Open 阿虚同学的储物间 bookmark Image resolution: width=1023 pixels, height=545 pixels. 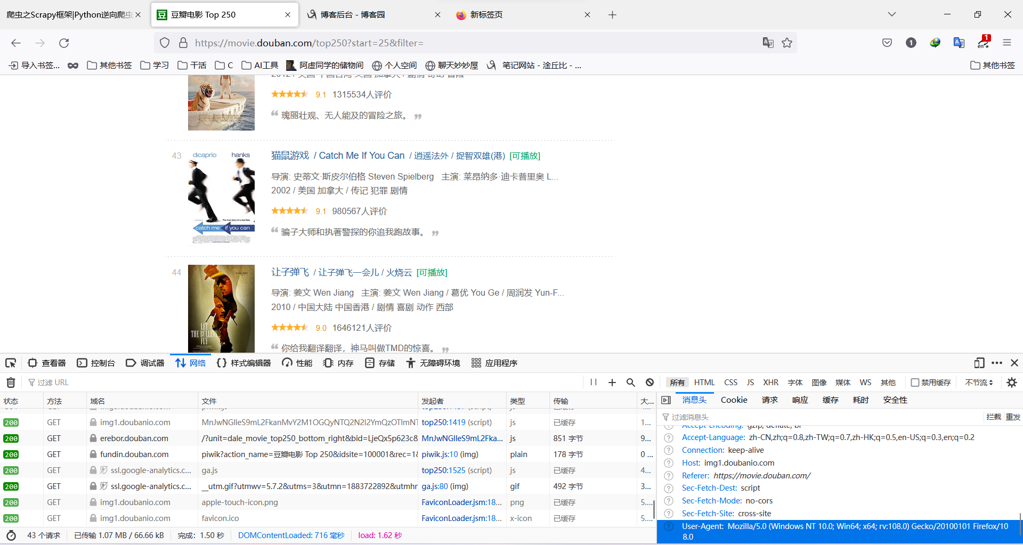(x=325, y=65)
